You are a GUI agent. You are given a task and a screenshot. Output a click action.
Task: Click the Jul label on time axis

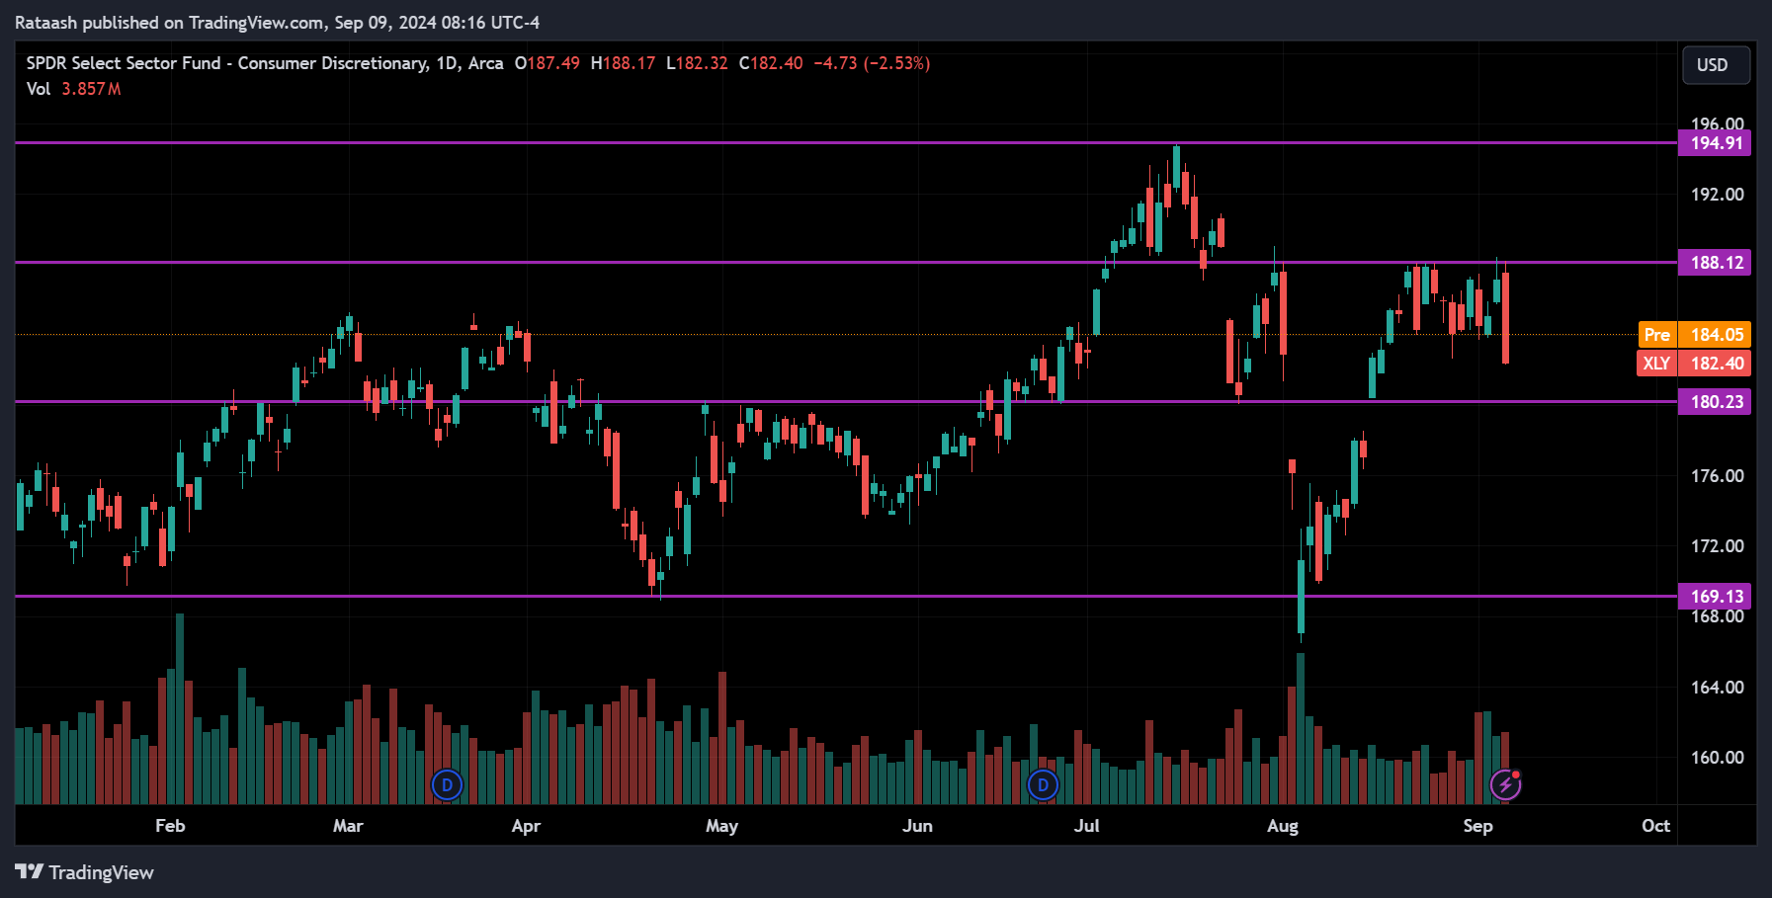pos(1086,826)
